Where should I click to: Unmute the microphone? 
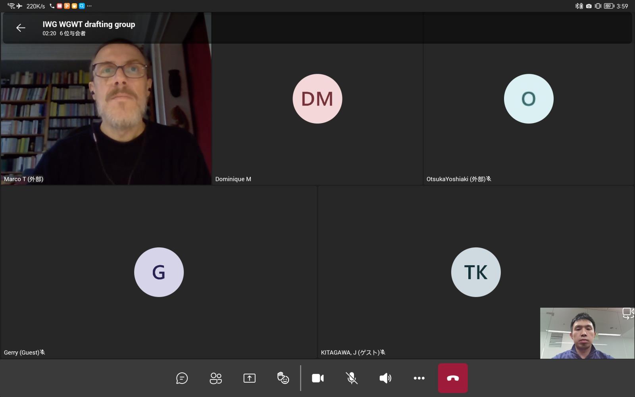coord(351,378)
